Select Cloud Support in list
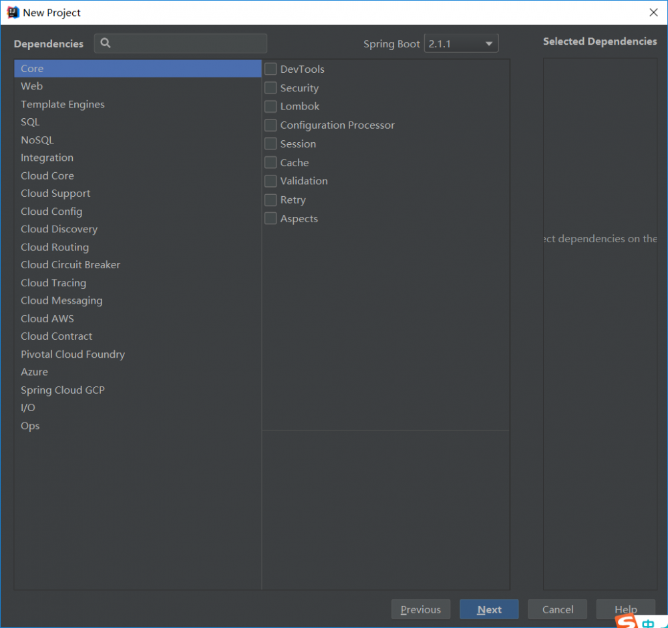This screenshot has width=668, height=628. pyautogui.click(x=138, y=194)
